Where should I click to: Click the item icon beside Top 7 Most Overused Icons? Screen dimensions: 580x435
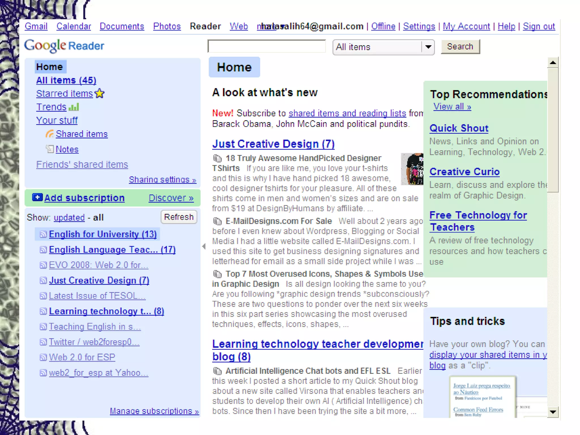tap(217, 274)
